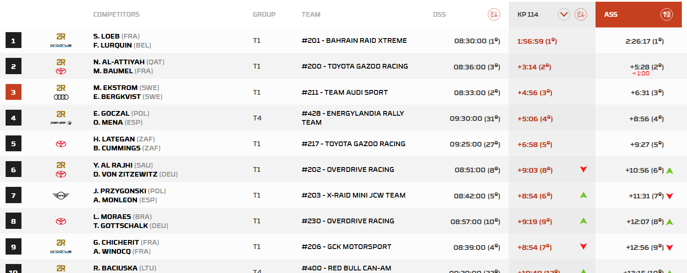This screenshot has height=273, width=687.
Task: Click green up arrow beside +12:07 ASS time
Action: point(670,222)
